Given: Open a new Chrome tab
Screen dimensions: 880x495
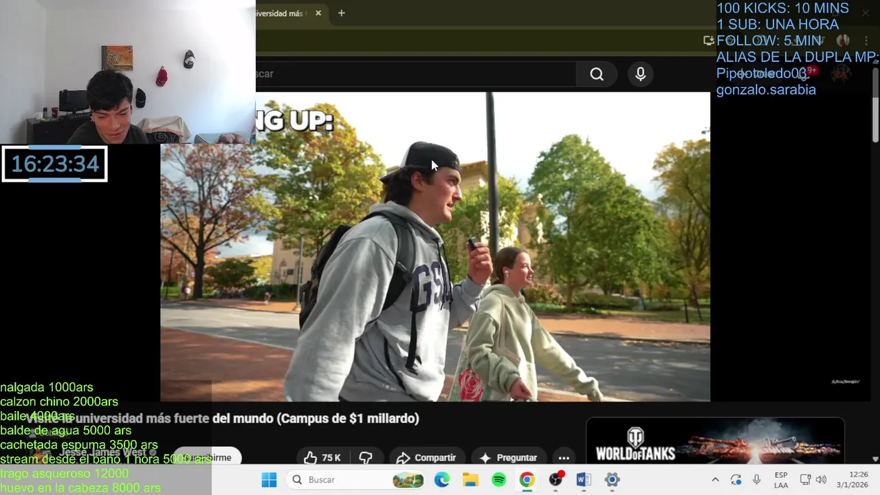Looking at the screenshot, I should 341,13.
